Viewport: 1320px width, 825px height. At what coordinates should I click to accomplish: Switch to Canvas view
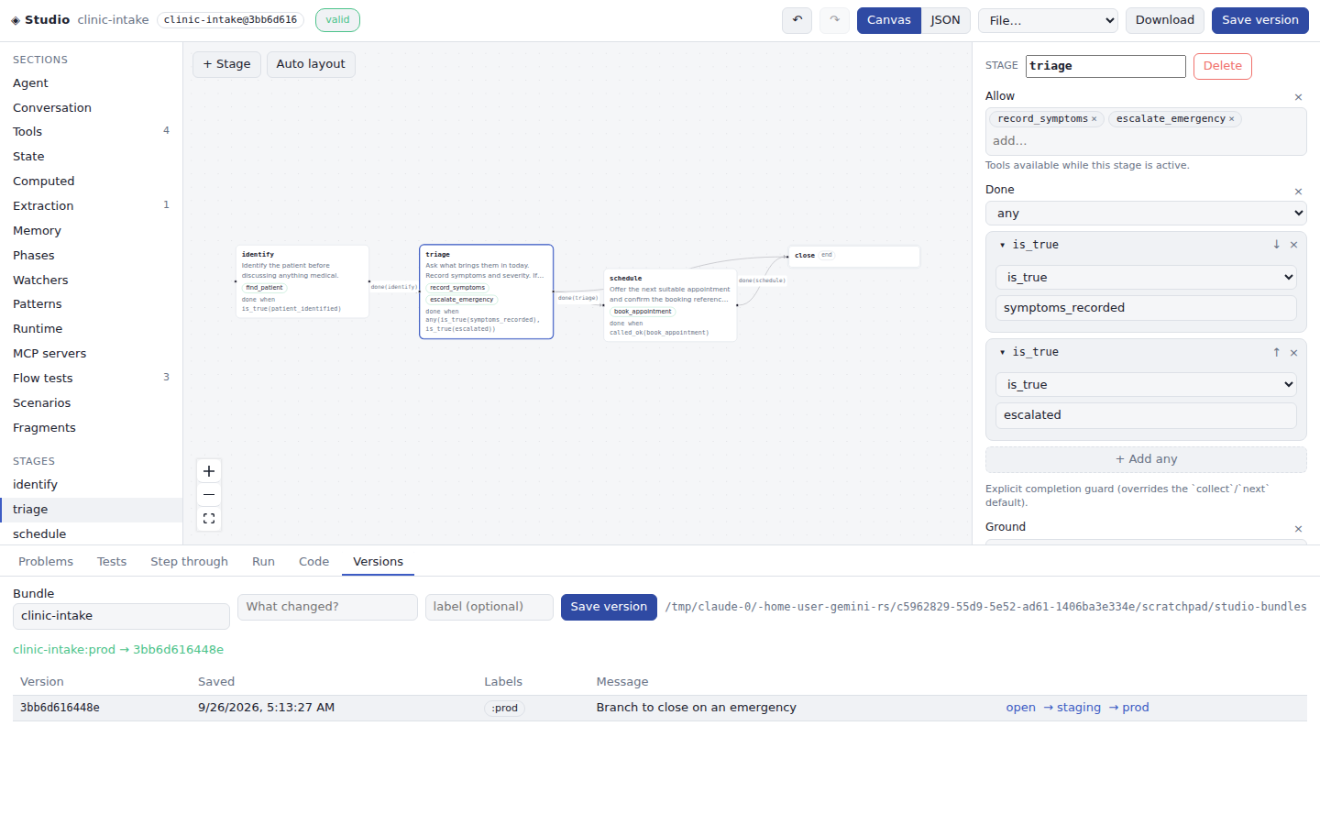(x=889, y=20)
